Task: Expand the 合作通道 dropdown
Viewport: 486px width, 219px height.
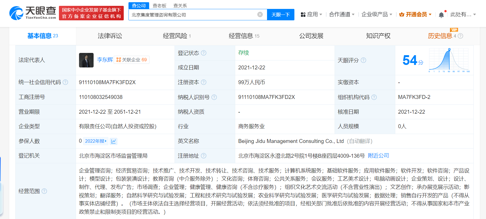Action: click(353, 14)
